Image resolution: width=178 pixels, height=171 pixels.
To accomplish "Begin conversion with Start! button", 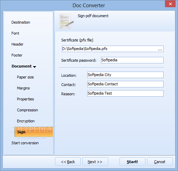I will click(x=132, y=161).
